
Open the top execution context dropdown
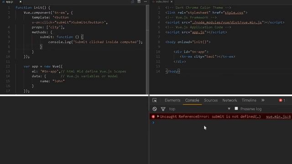click(x=200, y=109)
